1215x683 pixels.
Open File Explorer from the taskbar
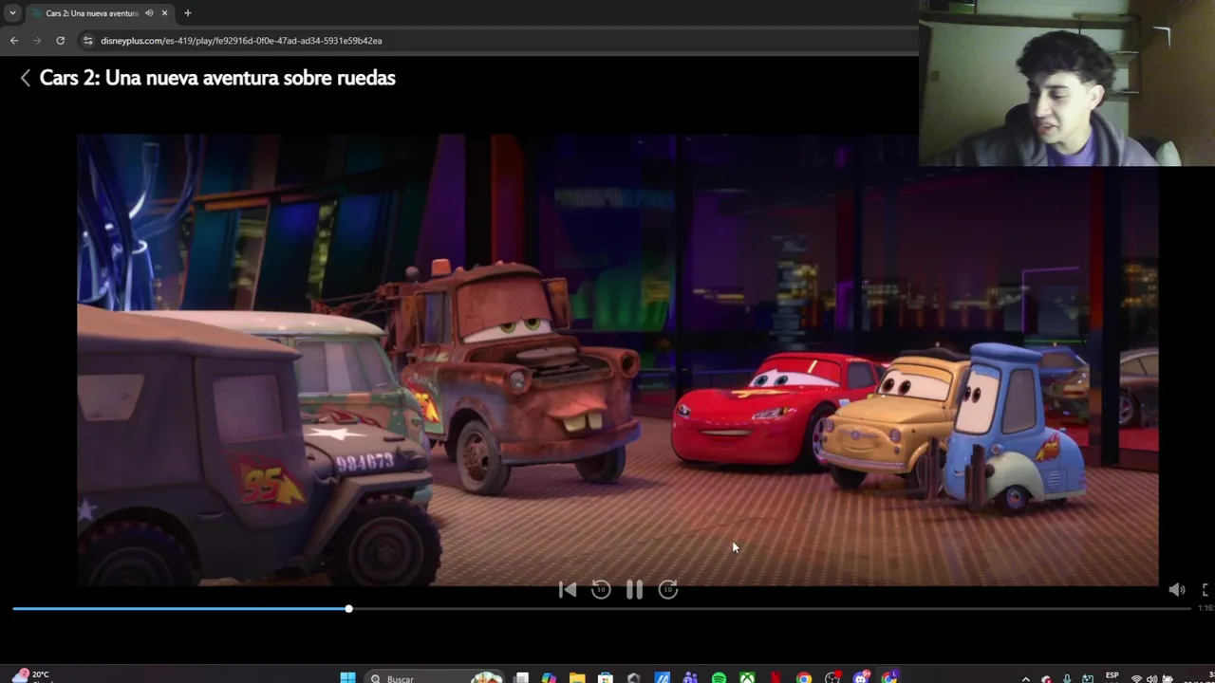(x=577, y=678)
